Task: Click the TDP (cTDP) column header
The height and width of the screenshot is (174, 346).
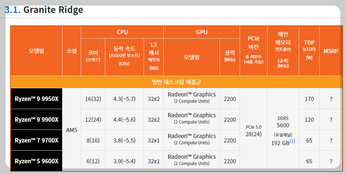Action: pyautogui.click(x=309, y=51)
